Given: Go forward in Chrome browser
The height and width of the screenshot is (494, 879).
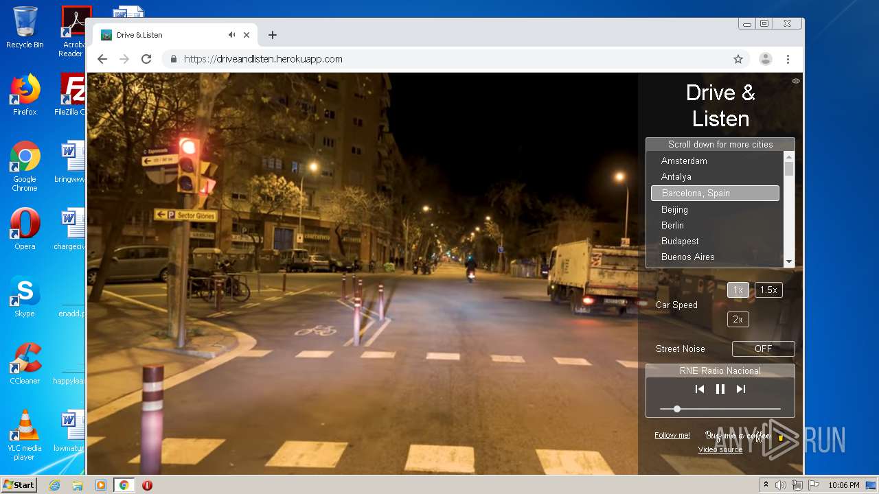Looking at the screenshot, I should pyautogui.click(x=124, y=59).
